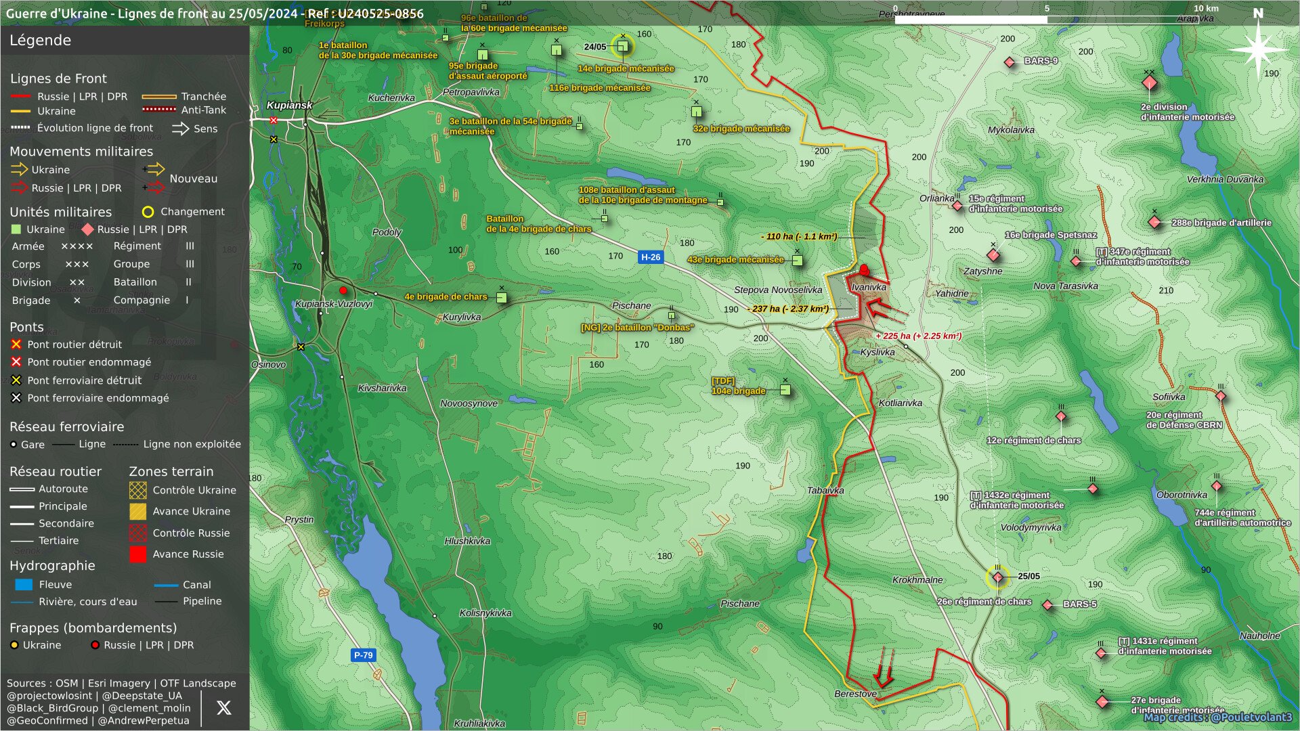Click the 26e régiment de chars circled diamond

(997, 578)
